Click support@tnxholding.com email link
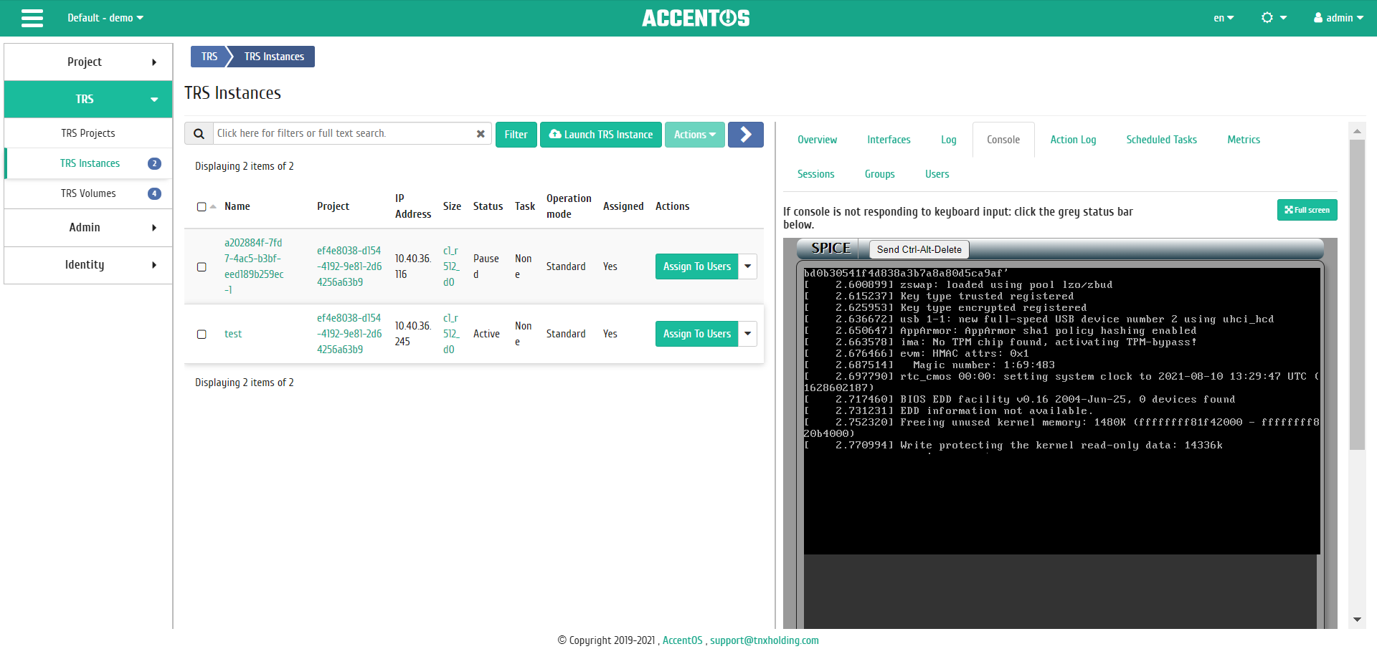The height and width of the screenshot is (649, 1377). pyautogui.click(x=765, y=640)
